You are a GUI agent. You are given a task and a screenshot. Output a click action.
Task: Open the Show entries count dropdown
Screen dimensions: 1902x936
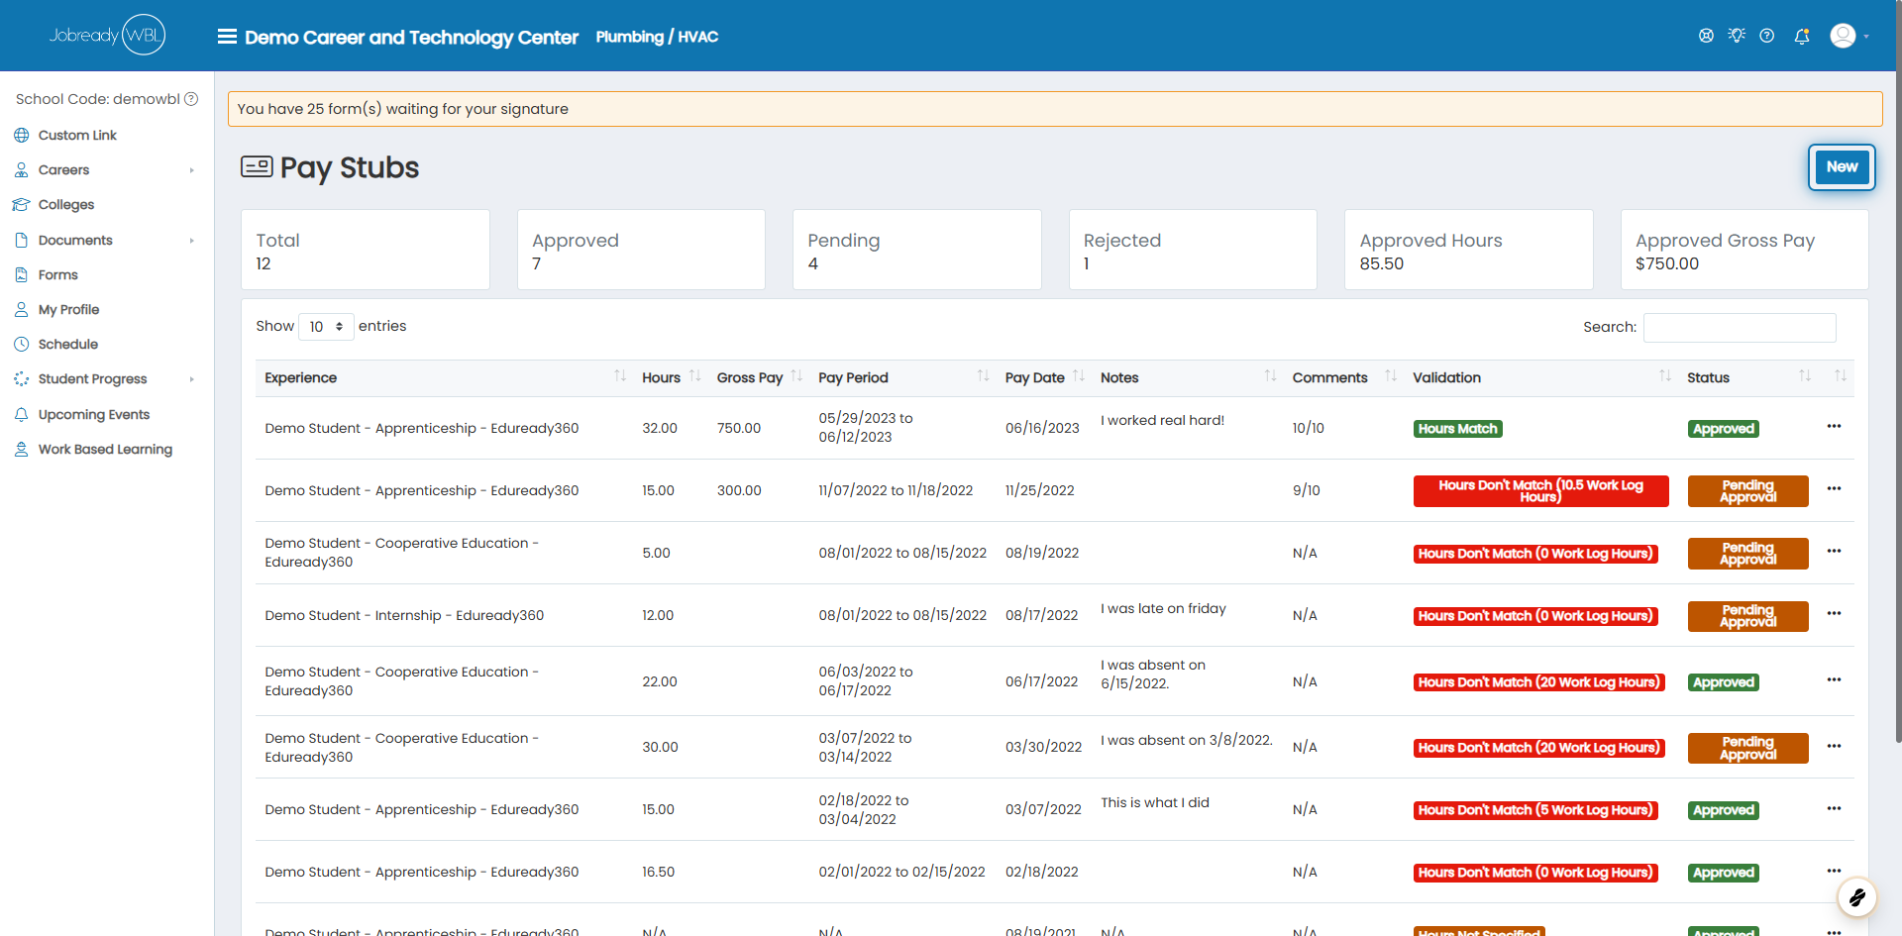(326, 327)
